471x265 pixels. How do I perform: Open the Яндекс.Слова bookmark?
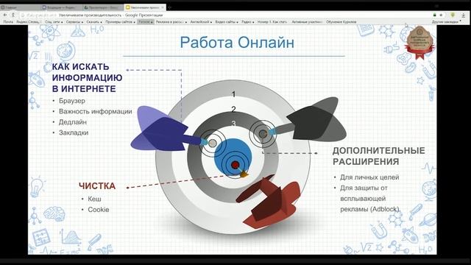(28, 22)
